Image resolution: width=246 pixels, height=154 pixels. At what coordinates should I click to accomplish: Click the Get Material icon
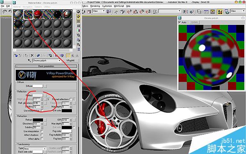pos(16,55)
